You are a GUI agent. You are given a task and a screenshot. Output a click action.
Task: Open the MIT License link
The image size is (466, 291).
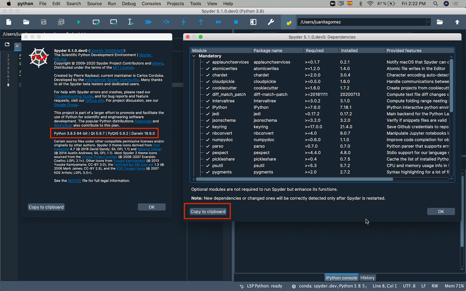tap(123, 68)
